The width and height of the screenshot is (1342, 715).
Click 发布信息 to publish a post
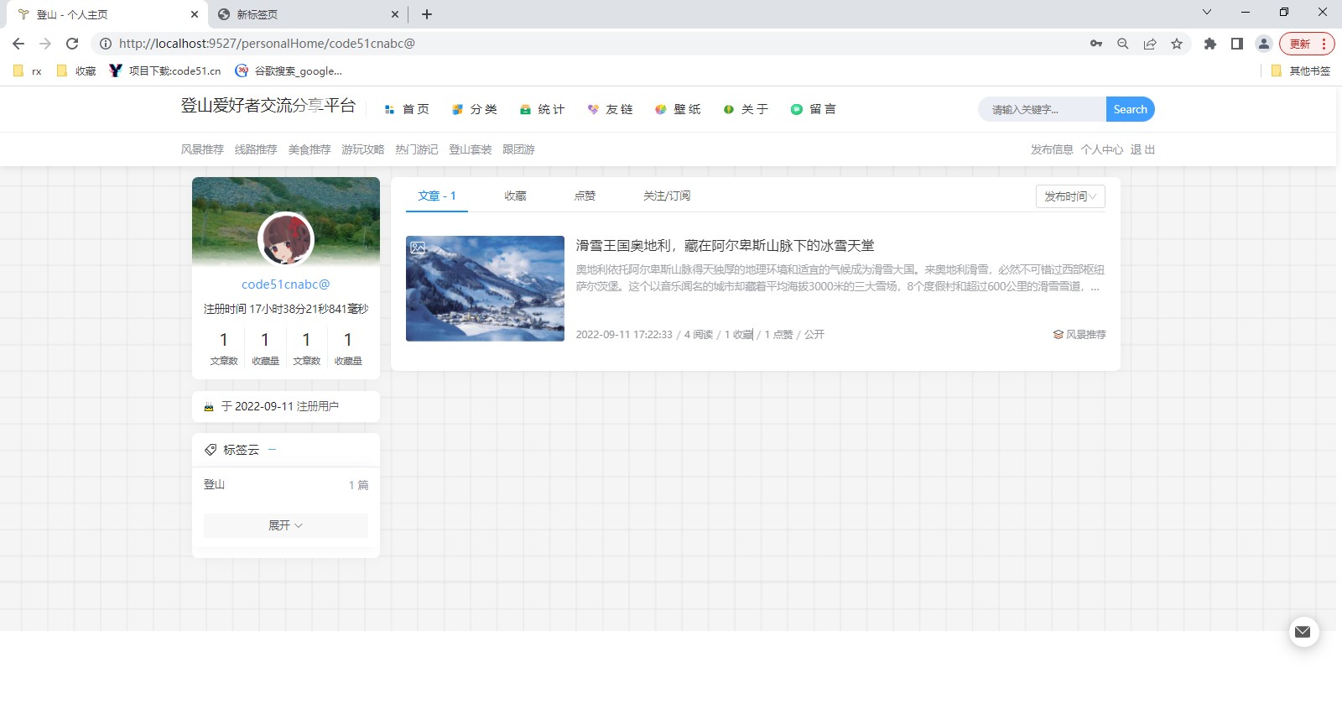(x=1052, y=149)
